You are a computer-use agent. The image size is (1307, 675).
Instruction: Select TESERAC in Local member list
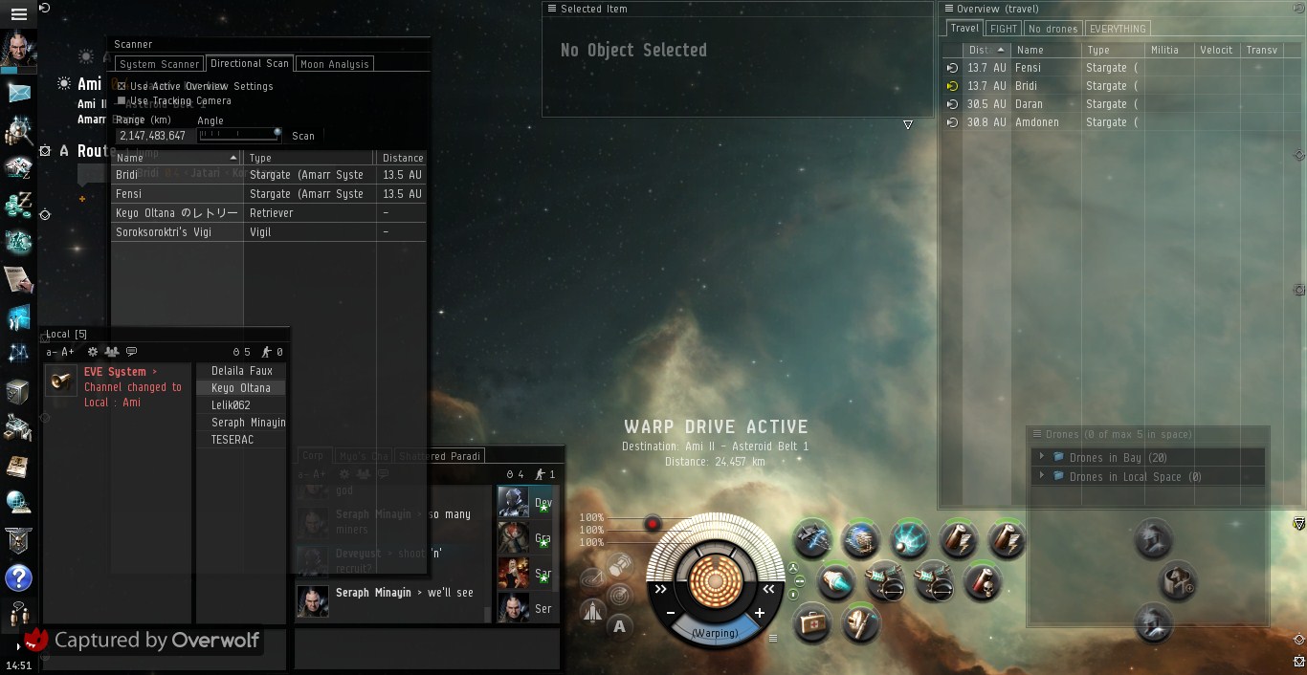241,440
